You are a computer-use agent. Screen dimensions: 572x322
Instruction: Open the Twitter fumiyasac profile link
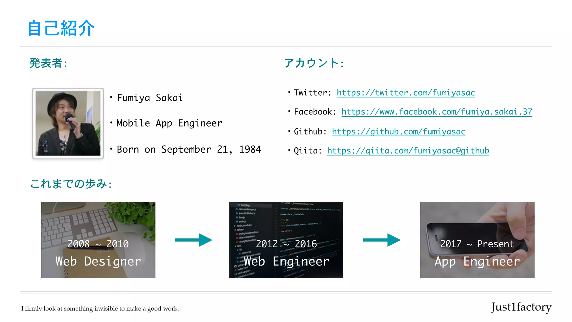406,93
